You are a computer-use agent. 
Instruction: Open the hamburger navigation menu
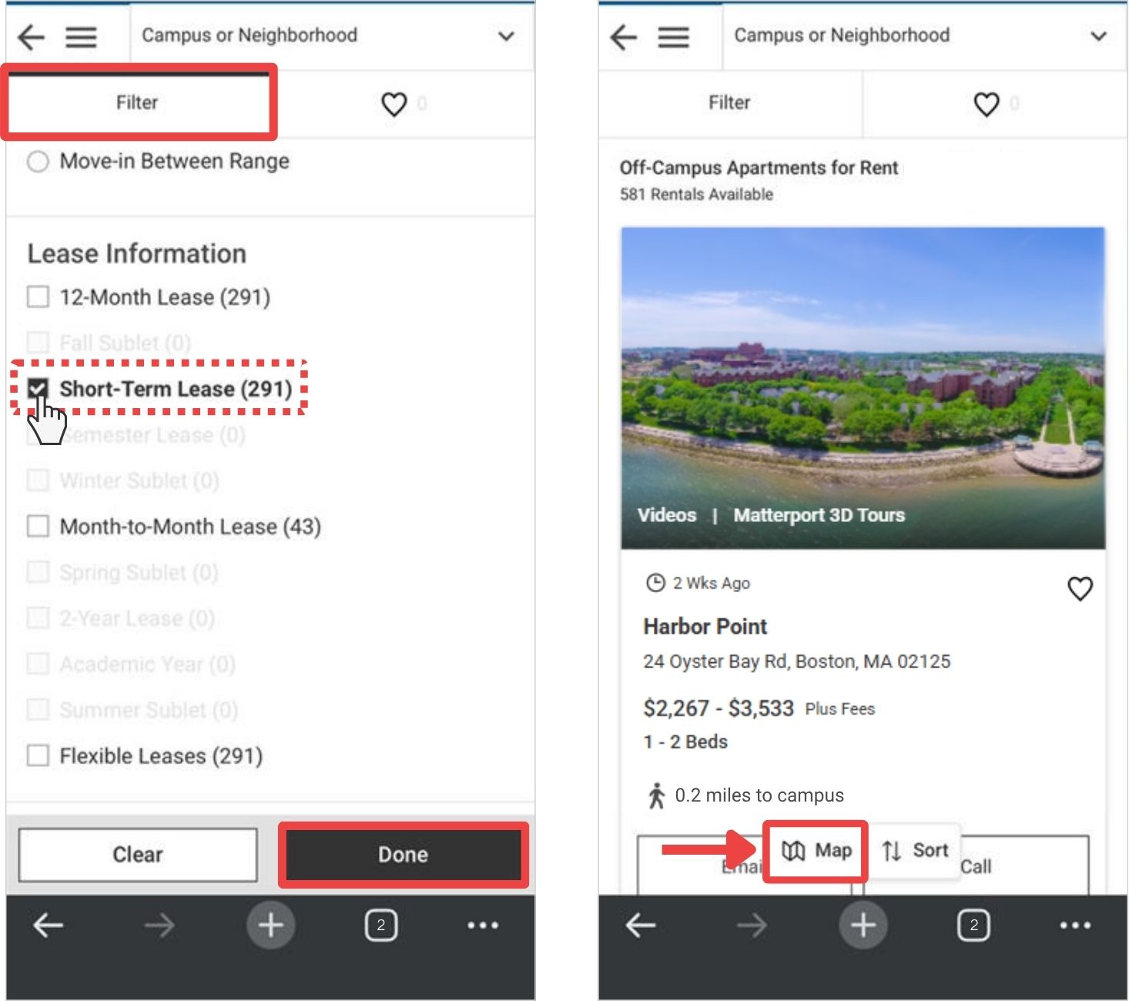click(x=82, y=35)
